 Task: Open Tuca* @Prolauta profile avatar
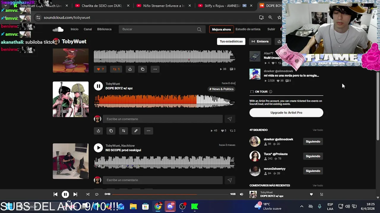[255, 156]
